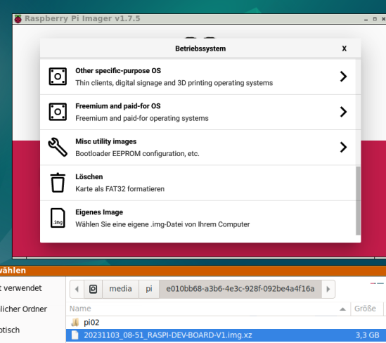Click the trash can icon for Löschen
The height and width of the screenshot is (343, 386).
coord(58,183)
